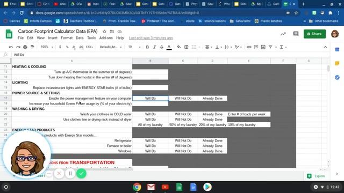
Task: Open the Canvas bookmark
Action: click(12, 21)
